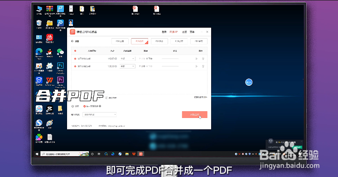Uncheck the 142.97 KB file checkbox
The height and width of the screenshot is (177, 338).
tap(75, 59)
